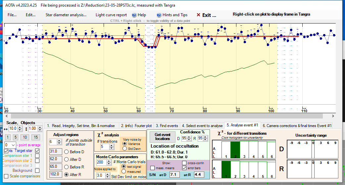Viewport: 345px width, 185px height.
Task: Enable the meas. means checkbox
Action: [153, 168]
